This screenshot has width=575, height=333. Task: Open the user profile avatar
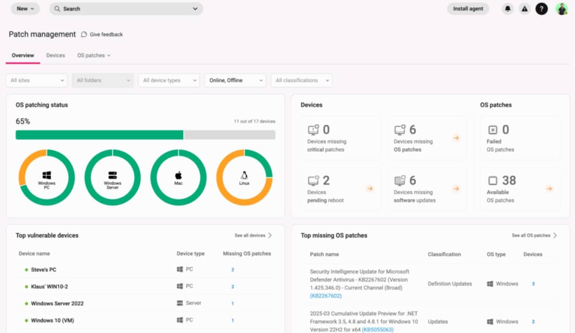tap(561, 9)
